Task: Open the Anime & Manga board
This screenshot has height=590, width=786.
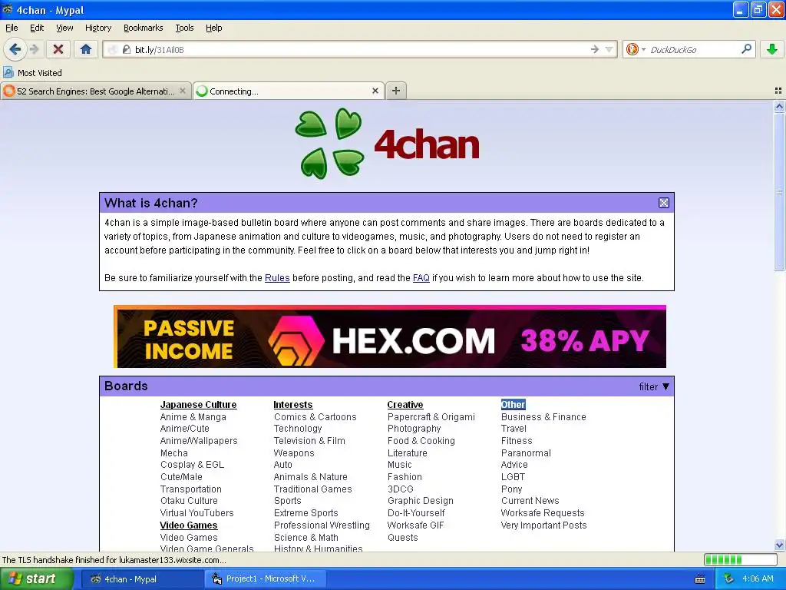Action: coord(193,417)
